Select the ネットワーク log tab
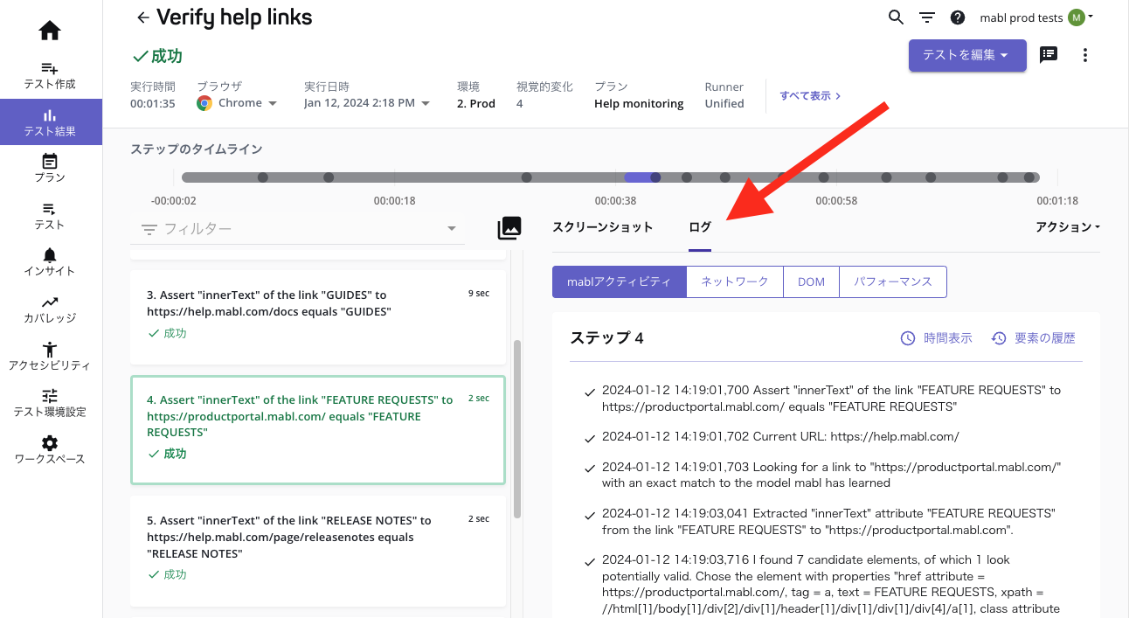 pos(735,281)
